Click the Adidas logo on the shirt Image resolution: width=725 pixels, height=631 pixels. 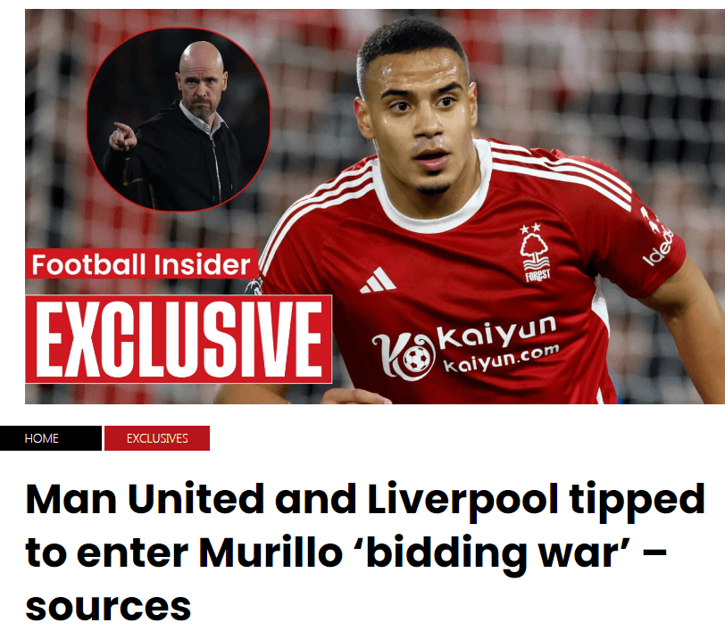[x=378, y=280]
